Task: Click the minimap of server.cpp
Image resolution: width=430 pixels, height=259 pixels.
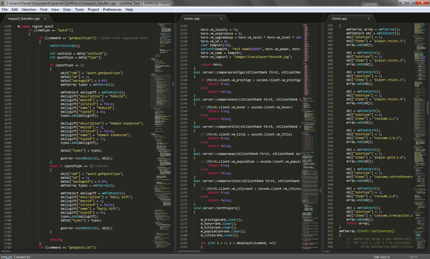Action: (310, 136)
